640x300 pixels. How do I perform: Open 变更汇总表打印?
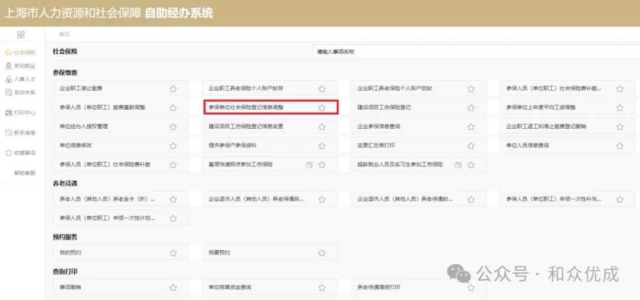(x=419, y=146)
